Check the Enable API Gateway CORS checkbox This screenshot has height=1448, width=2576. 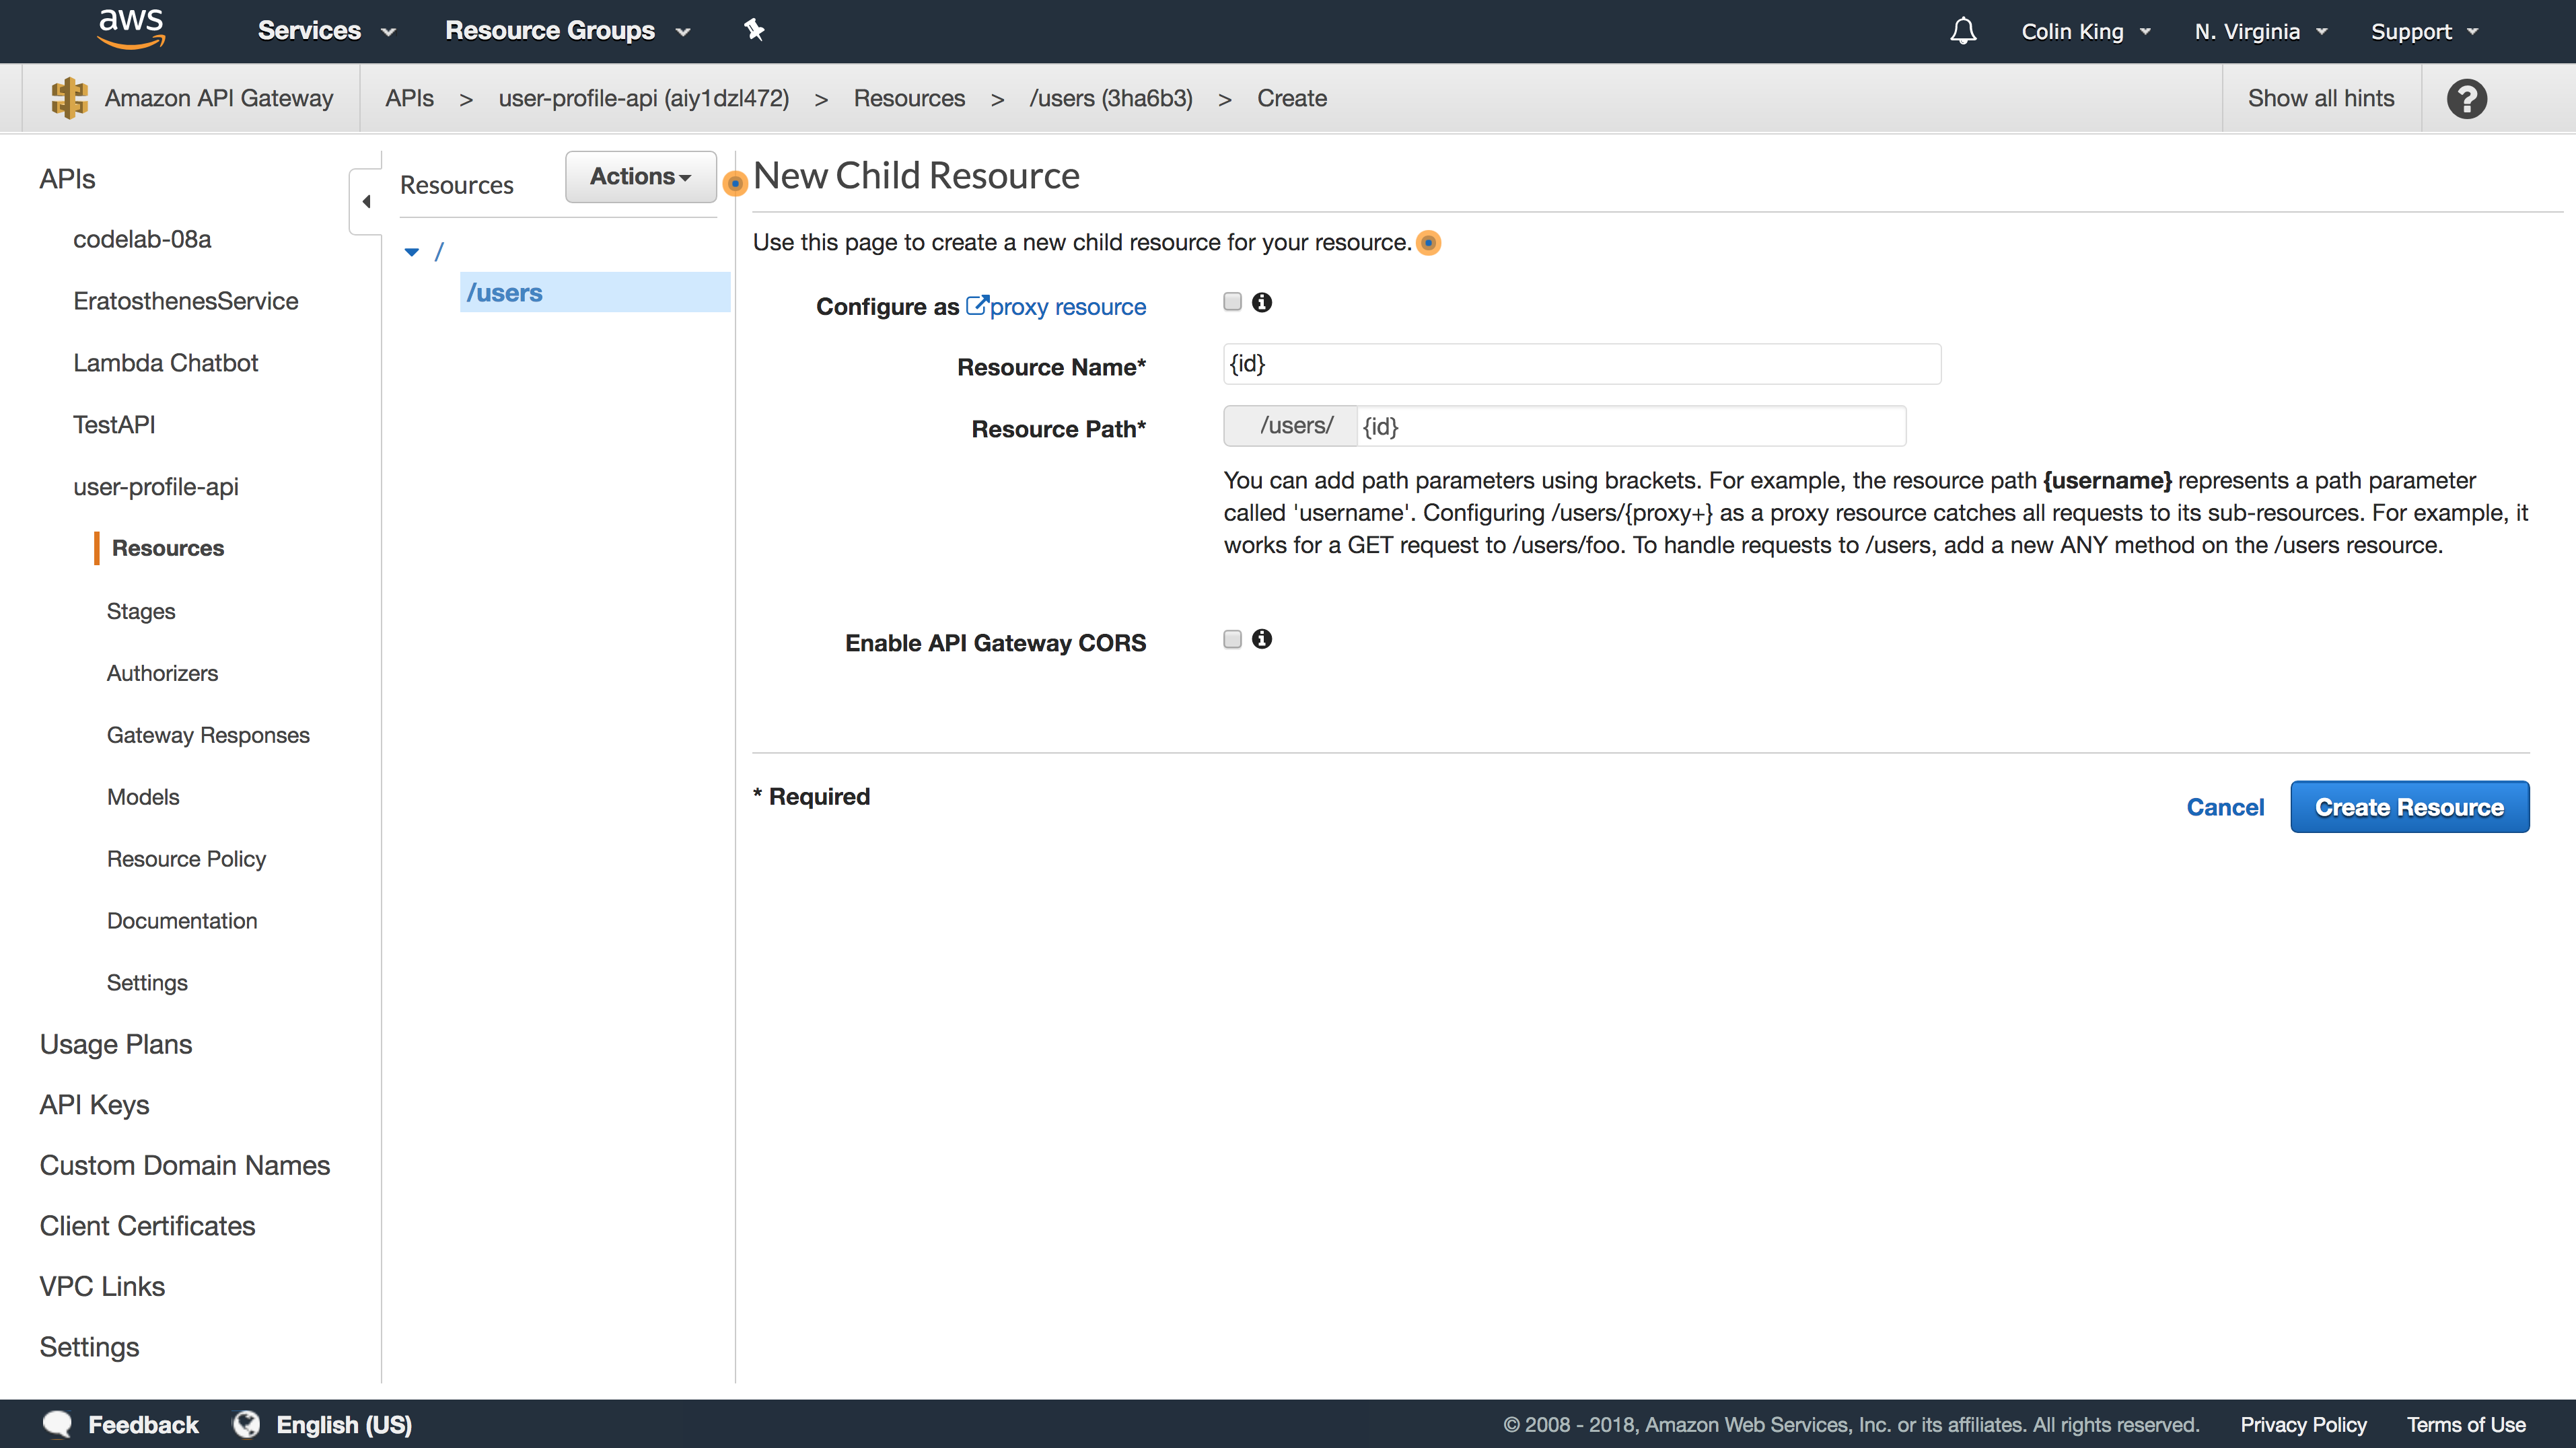[1232, 639]
